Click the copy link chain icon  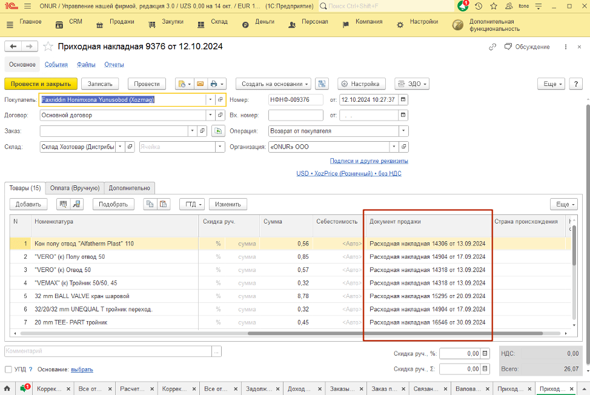[x=492, y=47]
